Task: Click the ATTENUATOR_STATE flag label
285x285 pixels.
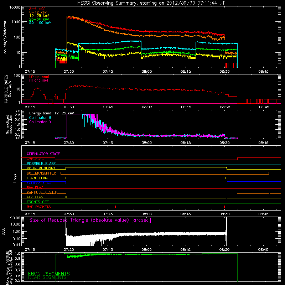Action: pos(43,154)
